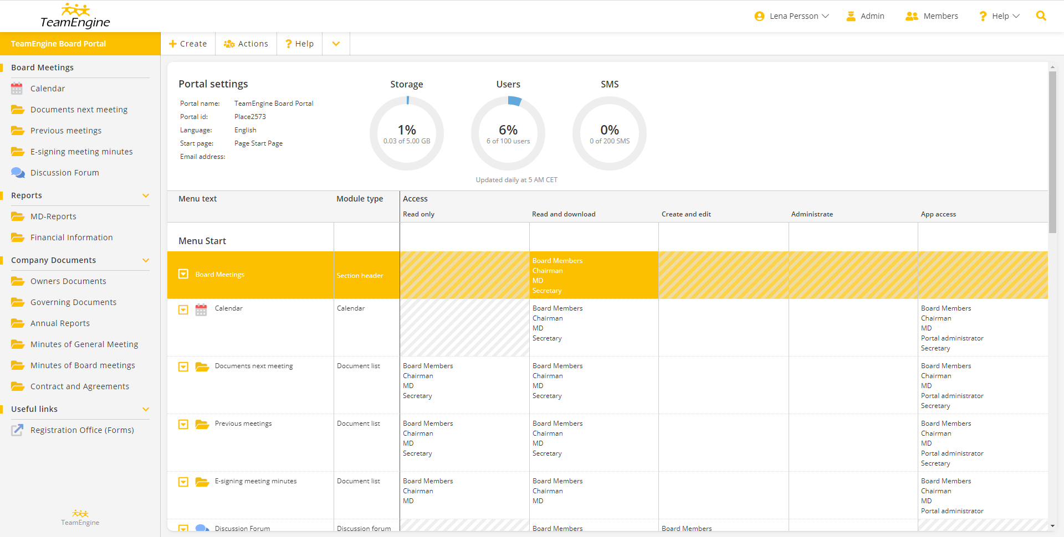Screen dimensions: 1064x537
Task: Open the top-bar Help dropdown menu
Action: click(999, 16)
